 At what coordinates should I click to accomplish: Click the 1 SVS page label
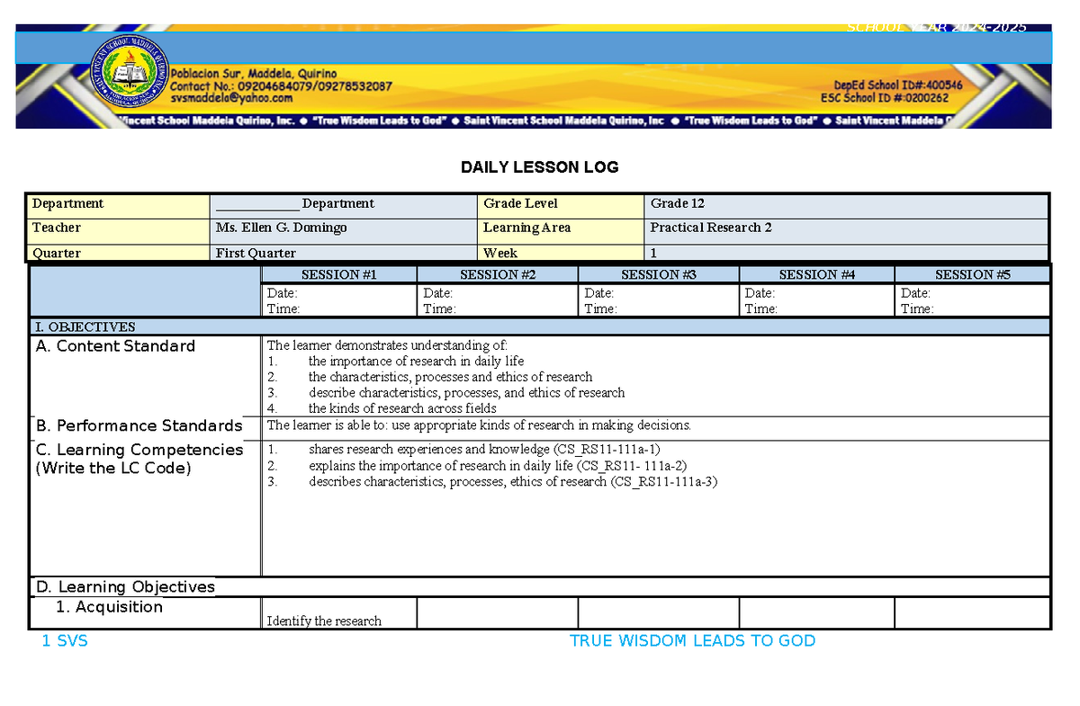tap(64, 640)
